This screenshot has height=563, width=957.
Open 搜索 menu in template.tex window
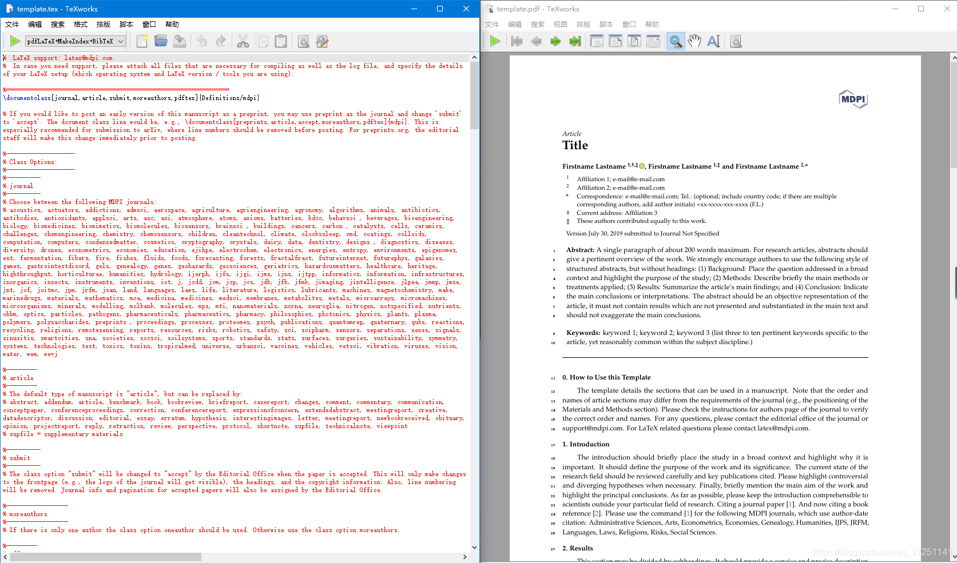pyautogui.click(x=58, y=25)
